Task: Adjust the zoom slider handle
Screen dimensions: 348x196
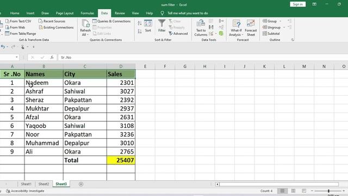Action: click(x=328, y=191)
